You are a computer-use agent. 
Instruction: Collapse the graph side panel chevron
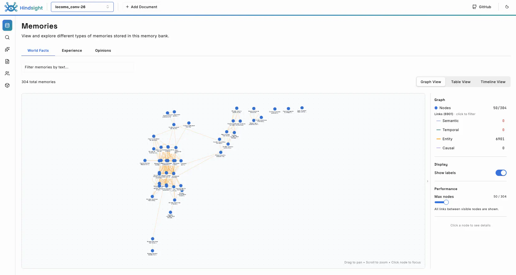pyautogui.click(x=427, y=181)
